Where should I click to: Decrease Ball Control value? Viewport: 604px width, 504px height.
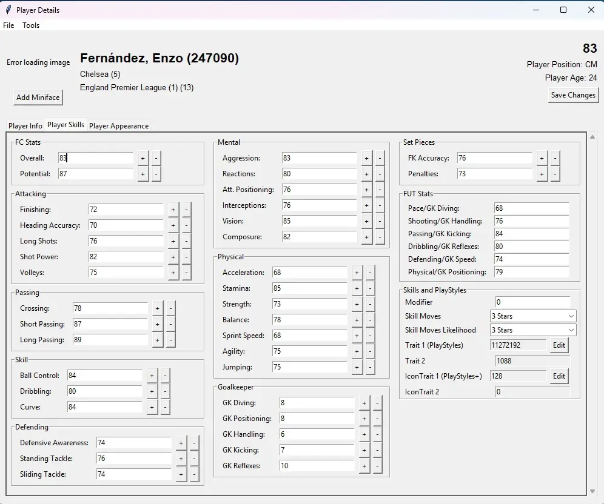(166, 376)
